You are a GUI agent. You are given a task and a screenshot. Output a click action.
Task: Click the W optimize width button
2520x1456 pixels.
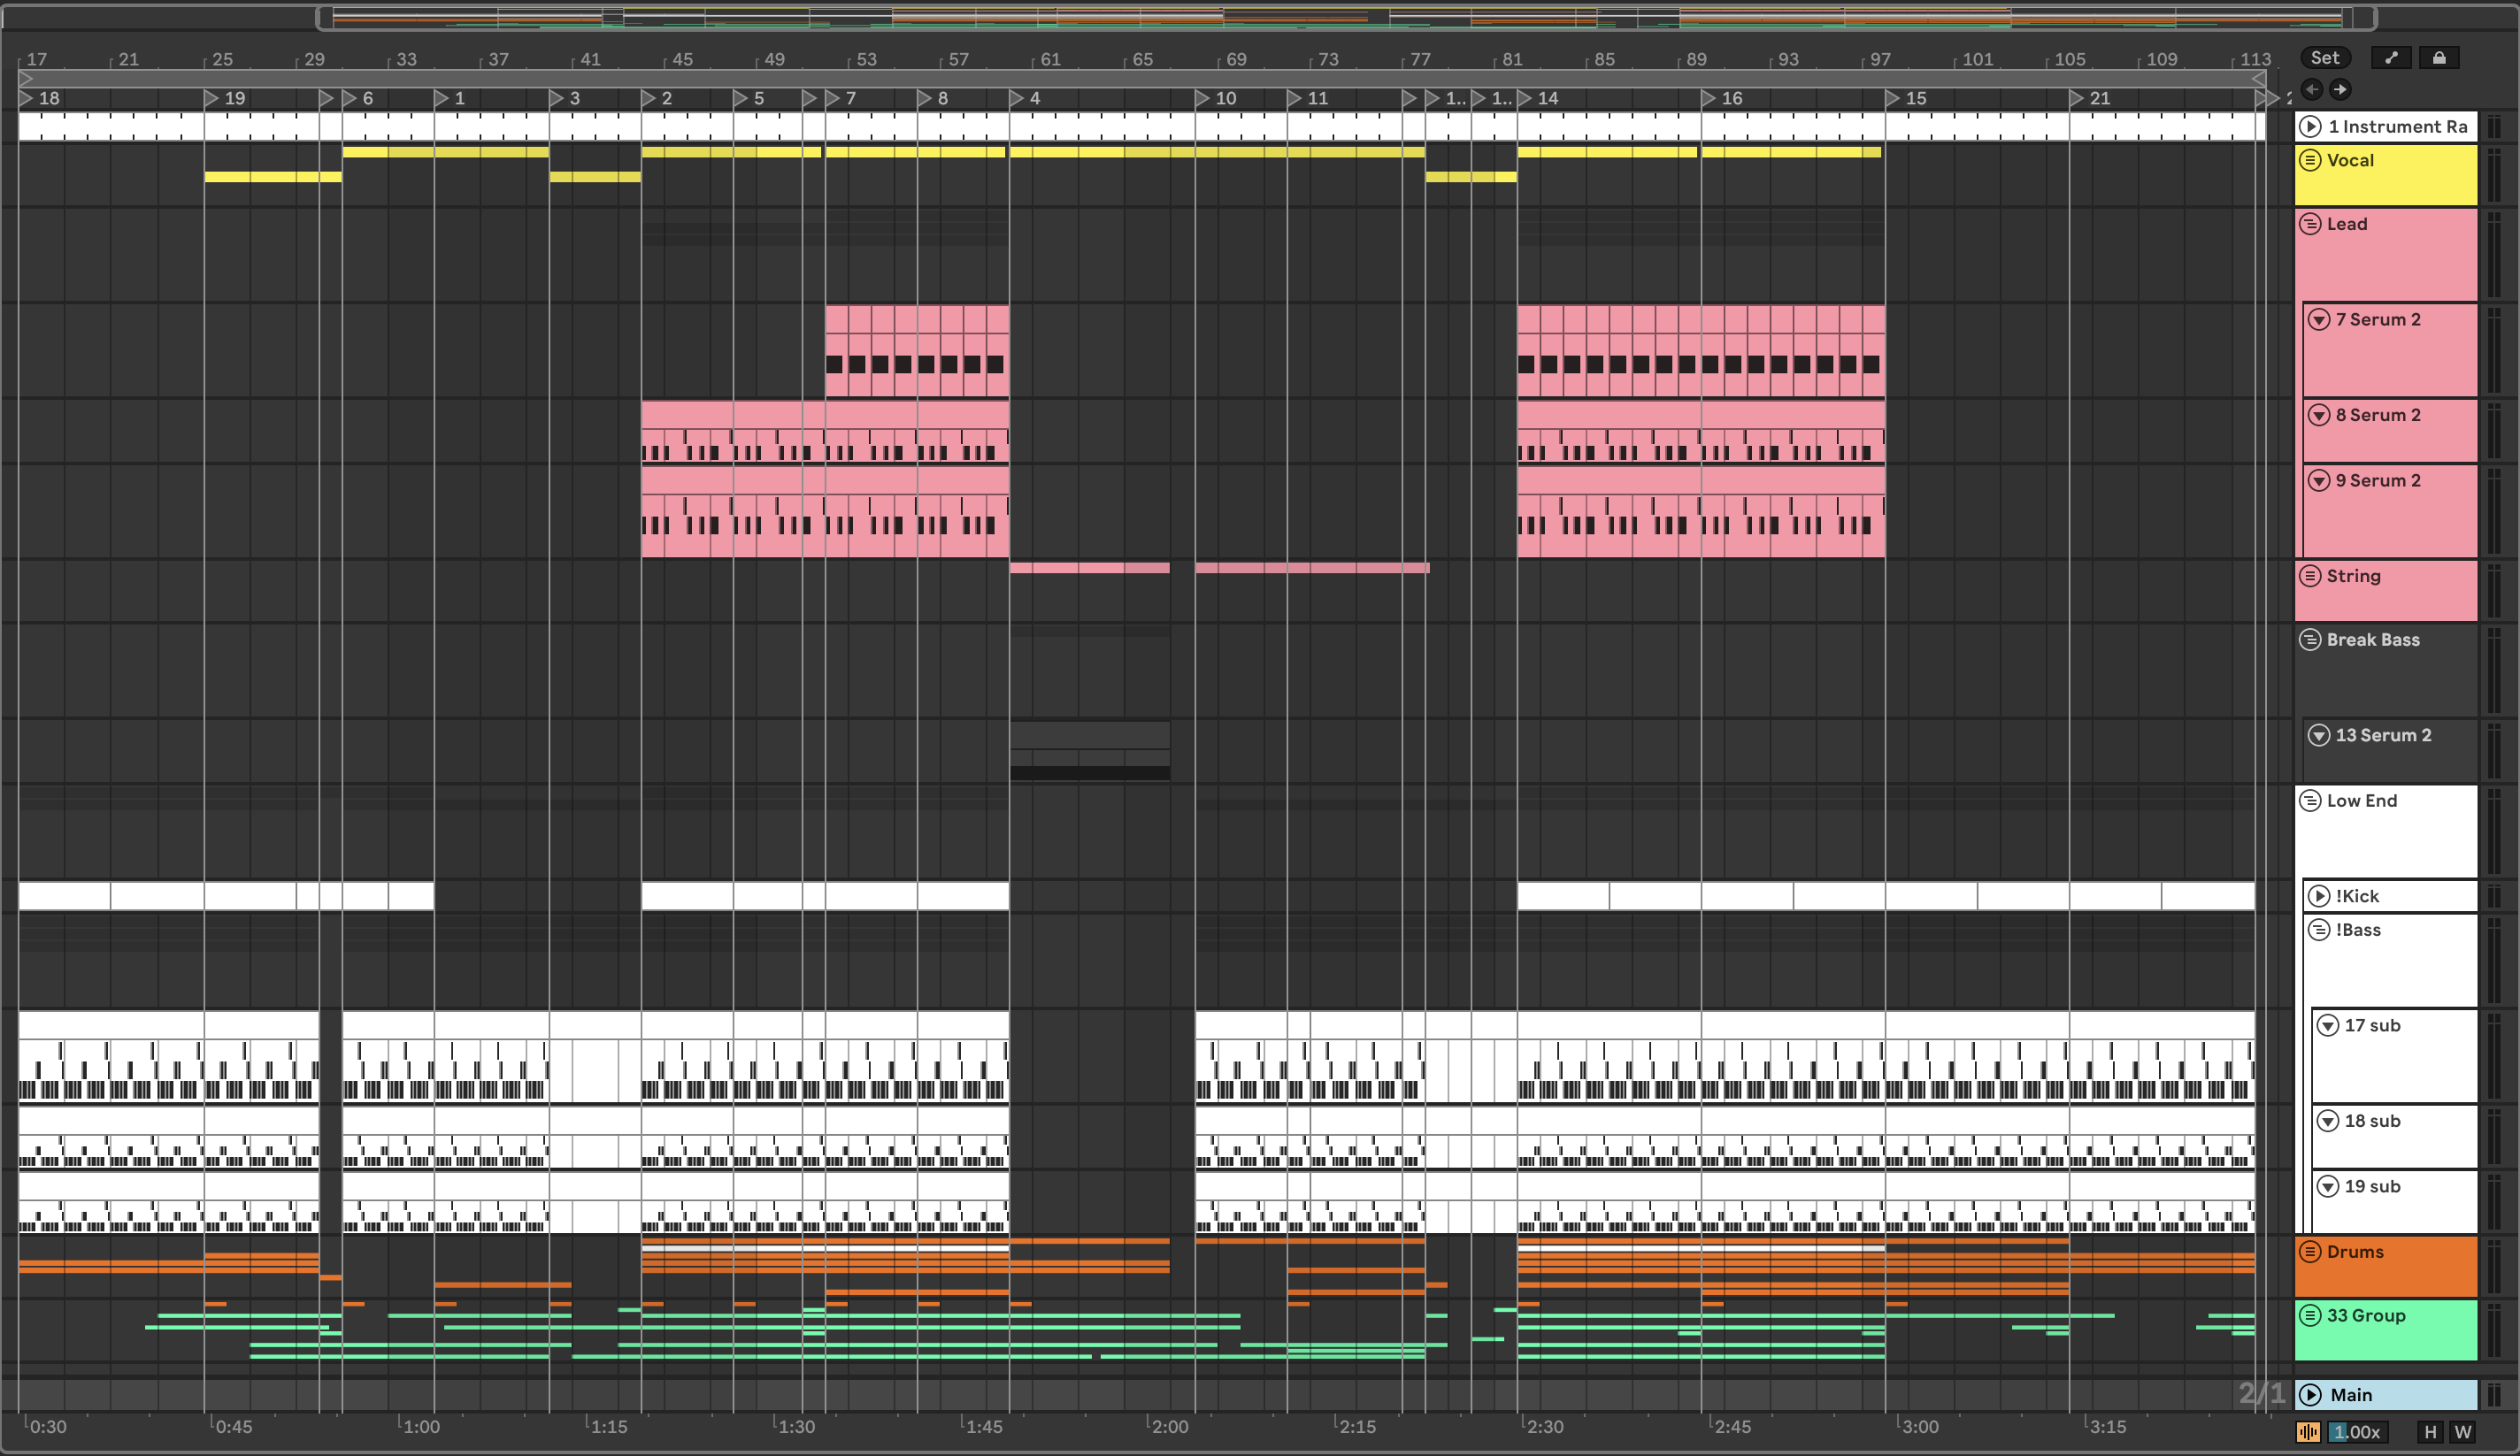[x=2462, y=1433]
